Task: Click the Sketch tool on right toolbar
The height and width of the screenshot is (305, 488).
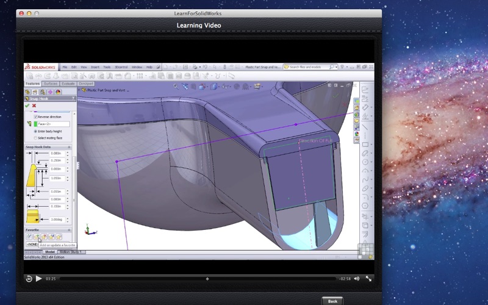Action: pyautogui.click(x=365, y=90)
